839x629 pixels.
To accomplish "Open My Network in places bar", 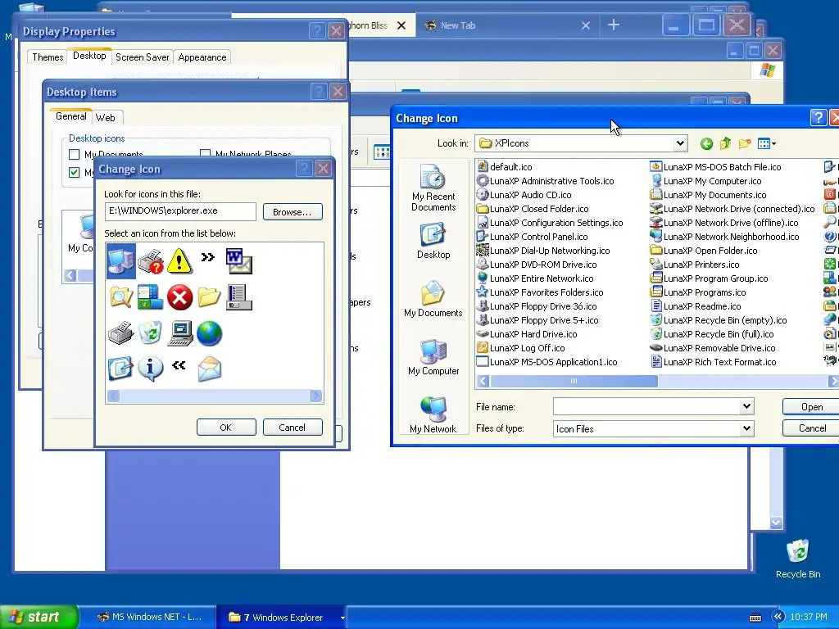I will 433,415.
